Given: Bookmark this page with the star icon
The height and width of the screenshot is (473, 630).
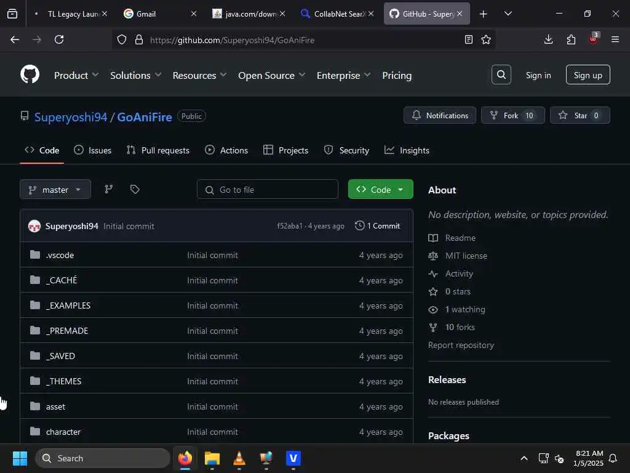Looking at the screenshot, I should (x=486, y=39).
